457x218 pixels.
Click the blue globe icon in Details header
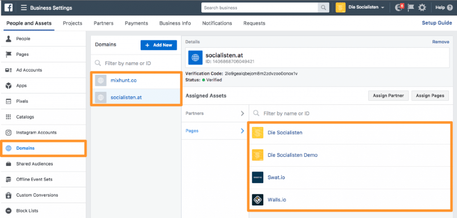click(195, 58)
